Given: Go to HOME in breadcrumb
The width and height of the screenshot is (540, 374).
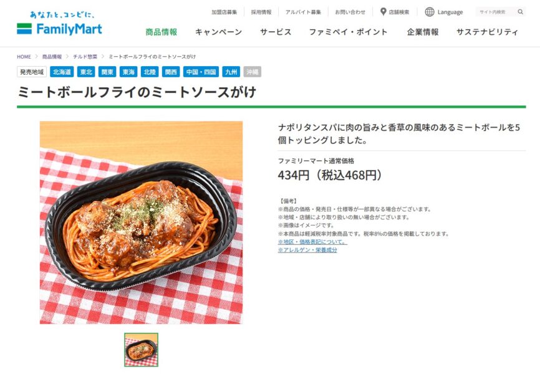Looking at the screenshot, I should click(x=24, y=57).
